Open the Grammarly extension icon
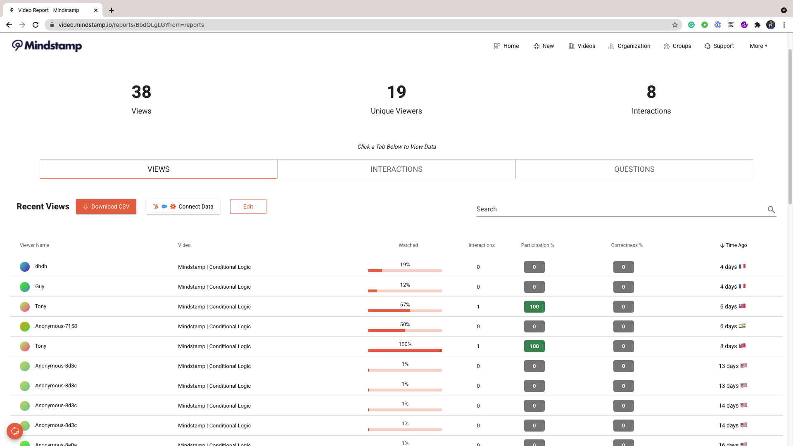 691,25
